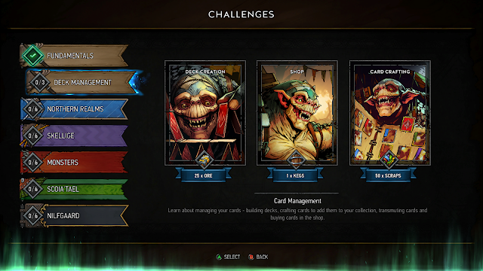The height and width of the screenshot is (271, 483).
Task: Open the Card Crafting challenge card
Action: click(x=389, y=113)
